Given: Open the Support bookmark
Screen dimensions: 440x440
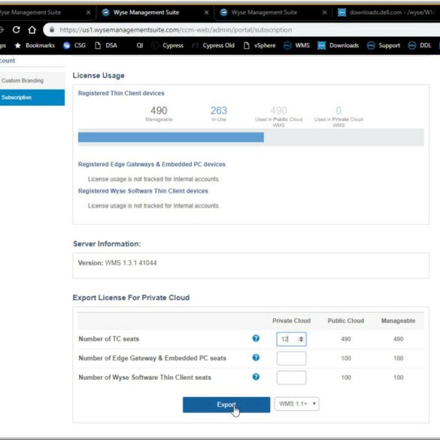Looking at the screenshot, I should (384, 45).
